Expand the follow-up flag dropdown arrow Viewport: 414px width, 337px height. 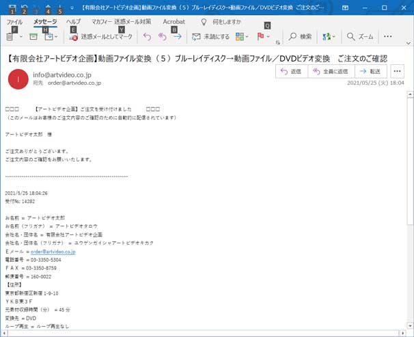(x=268, y=36)
